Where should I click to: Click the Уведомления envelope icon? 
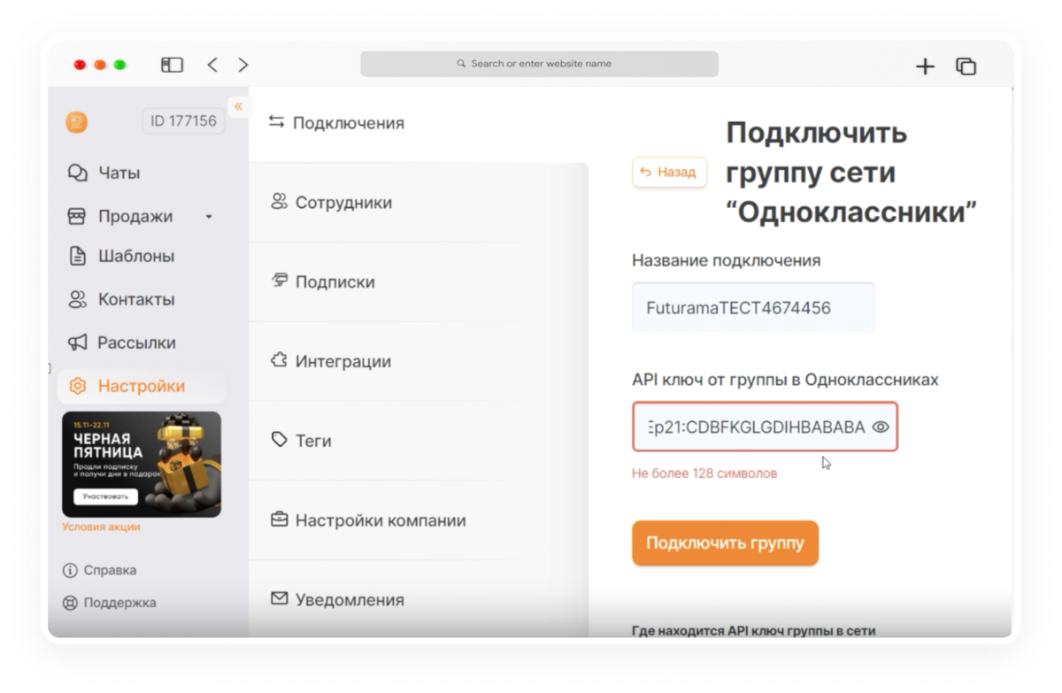pos(279,599)
